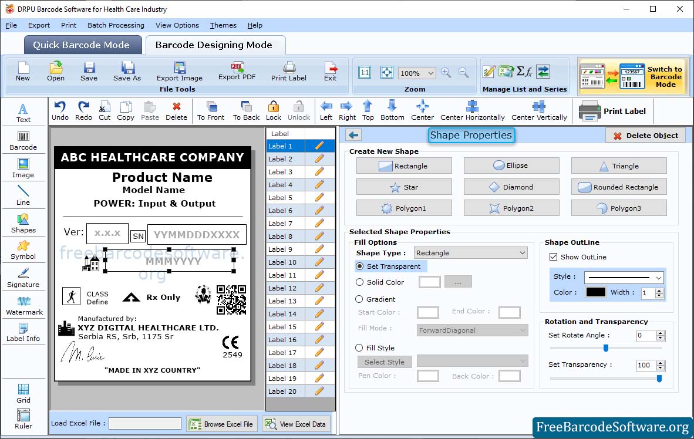Open the Themes menu
694x439 pixels.
click(x=223, y=25)
